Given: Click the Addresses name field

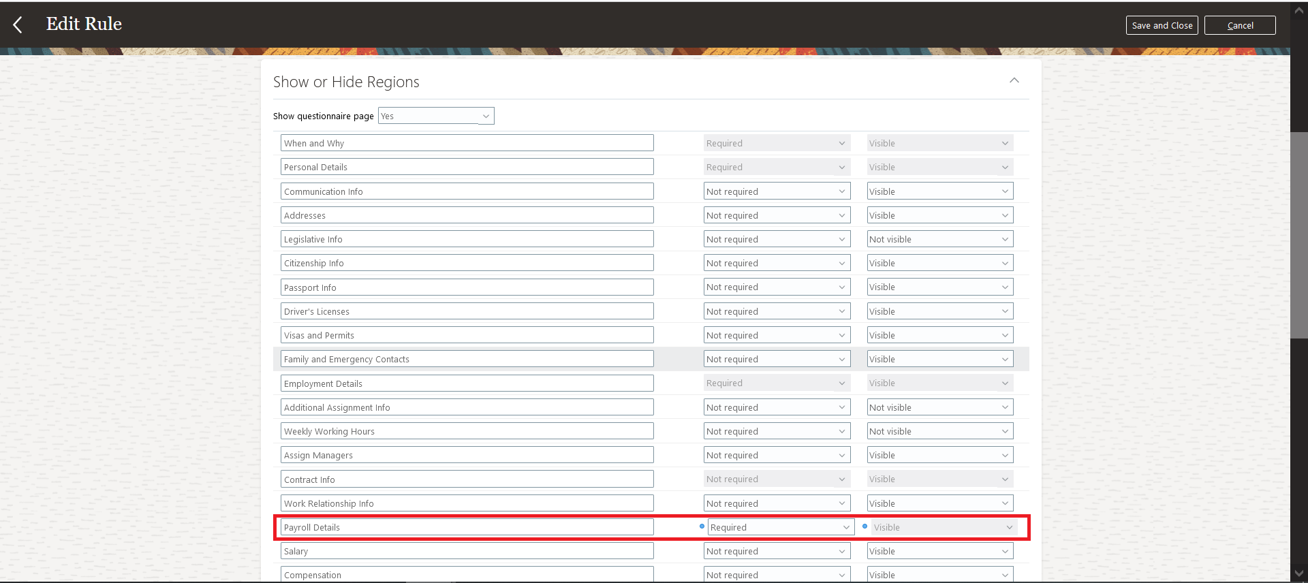Looking at the screenshot, I should 467,215.
